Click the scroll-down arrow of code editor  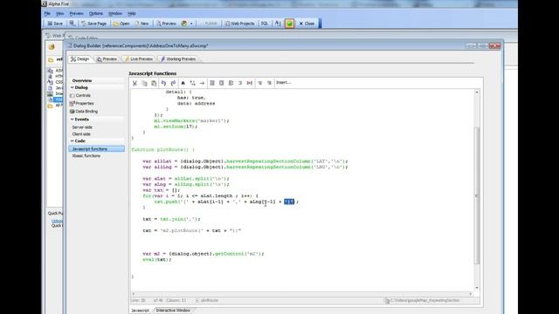477,288
